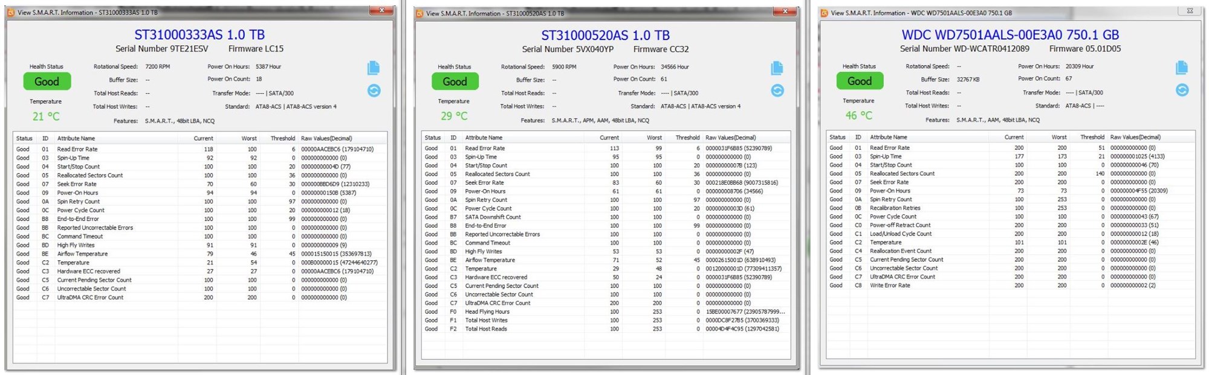Select UltraDMA CRC Error Count row in ST31000333AS window

tap(199, 297)
